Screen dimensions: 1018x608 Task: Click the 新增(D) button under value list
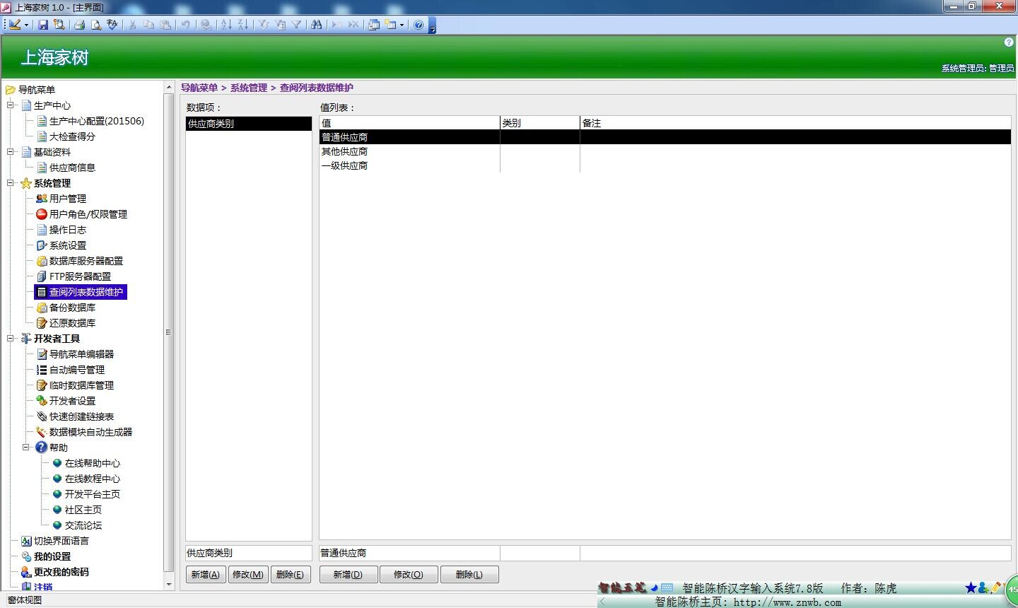pyautogui.click(x=348, y=575)
